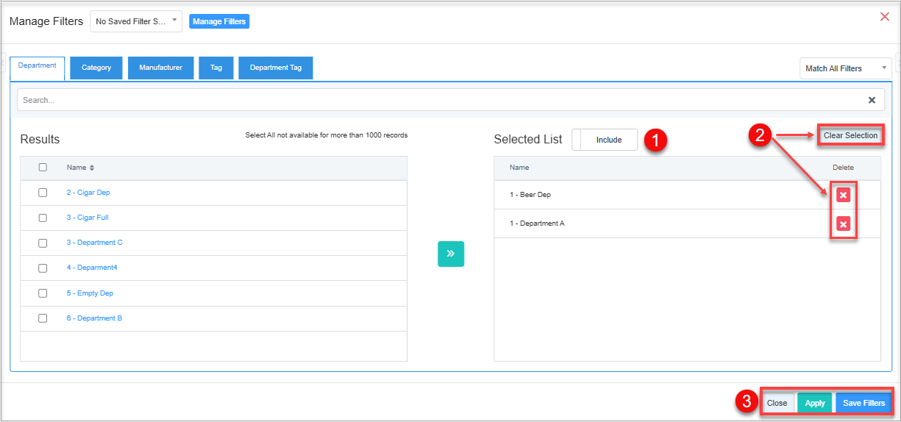This screenshot has height=422, width=901.
Task: Open the No Saved Filter dropdown
Action: (x=136, y=21)
